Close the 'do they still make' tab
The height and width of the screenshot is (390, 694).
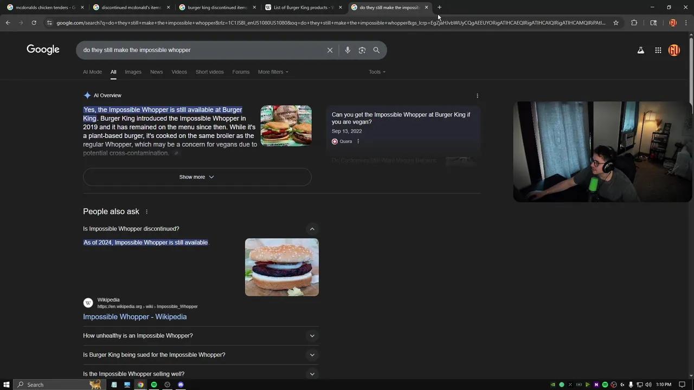pos(426,8)
